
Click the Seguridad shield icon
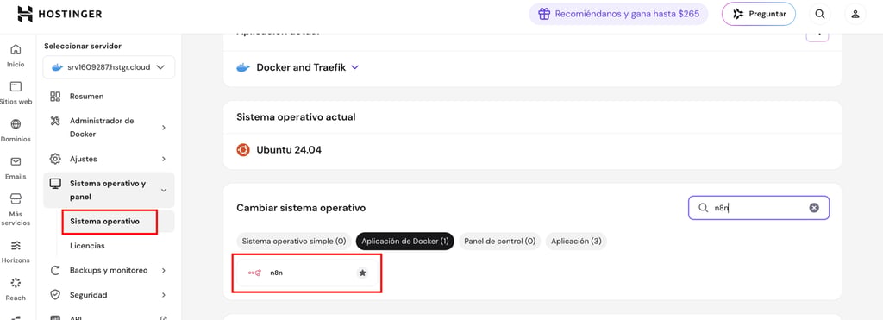[55, 295]
